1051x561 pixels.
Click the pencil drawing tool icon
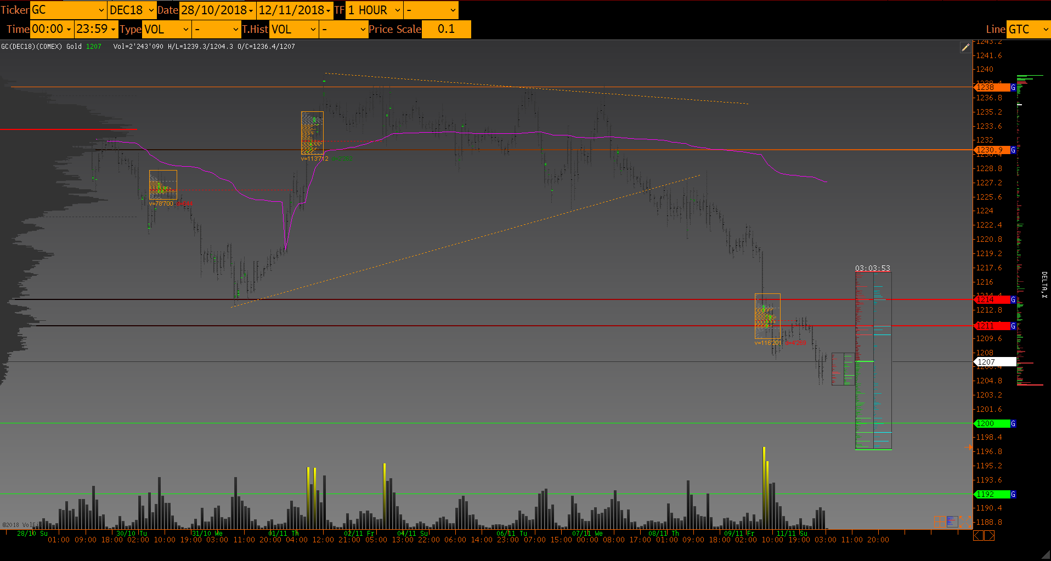tap(965, 48)
